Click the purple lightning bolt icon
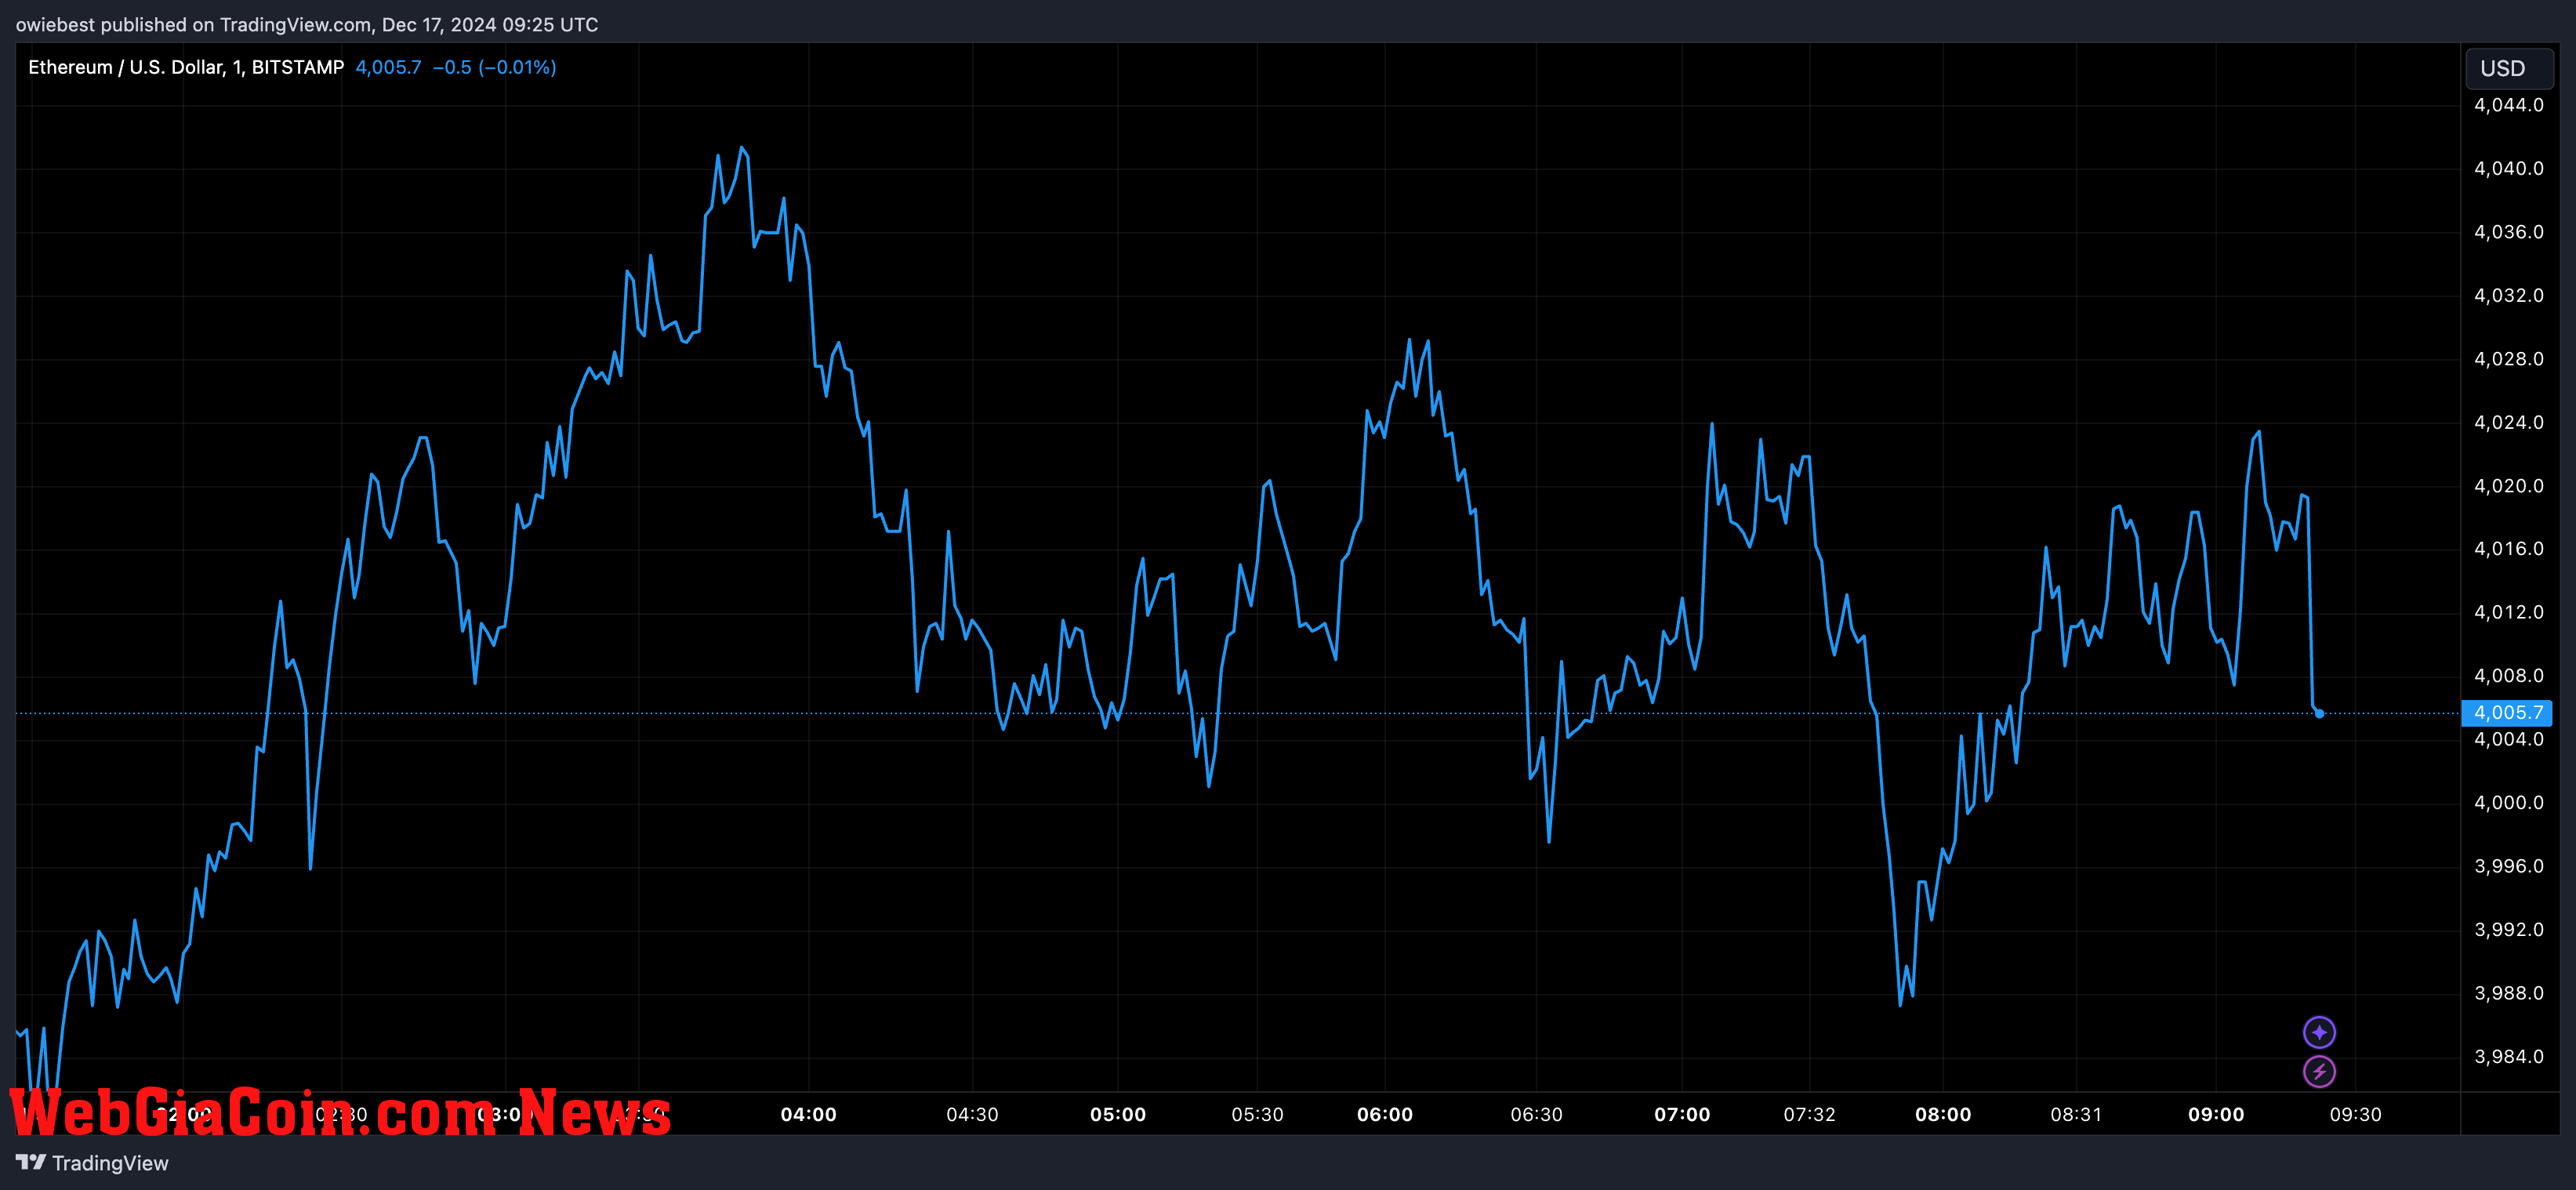 click(2319, 1071)
